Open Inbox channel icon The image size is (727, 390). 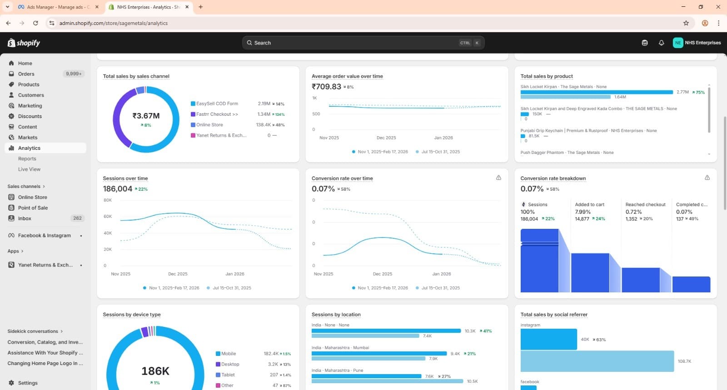(11, 218)
